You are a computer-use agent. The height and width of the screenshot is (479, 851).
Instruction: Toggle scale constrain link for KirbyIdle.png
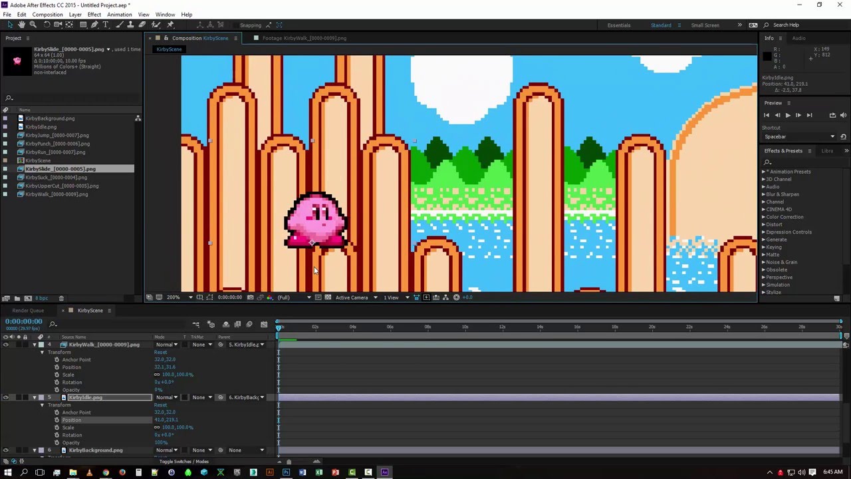pyautogui.click(x=157, y=427)
